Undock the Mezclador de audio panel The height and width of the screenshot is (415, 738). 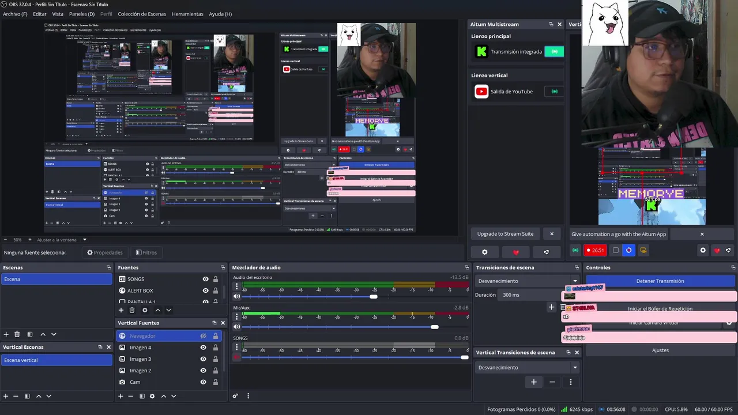(x=467, y=267)
